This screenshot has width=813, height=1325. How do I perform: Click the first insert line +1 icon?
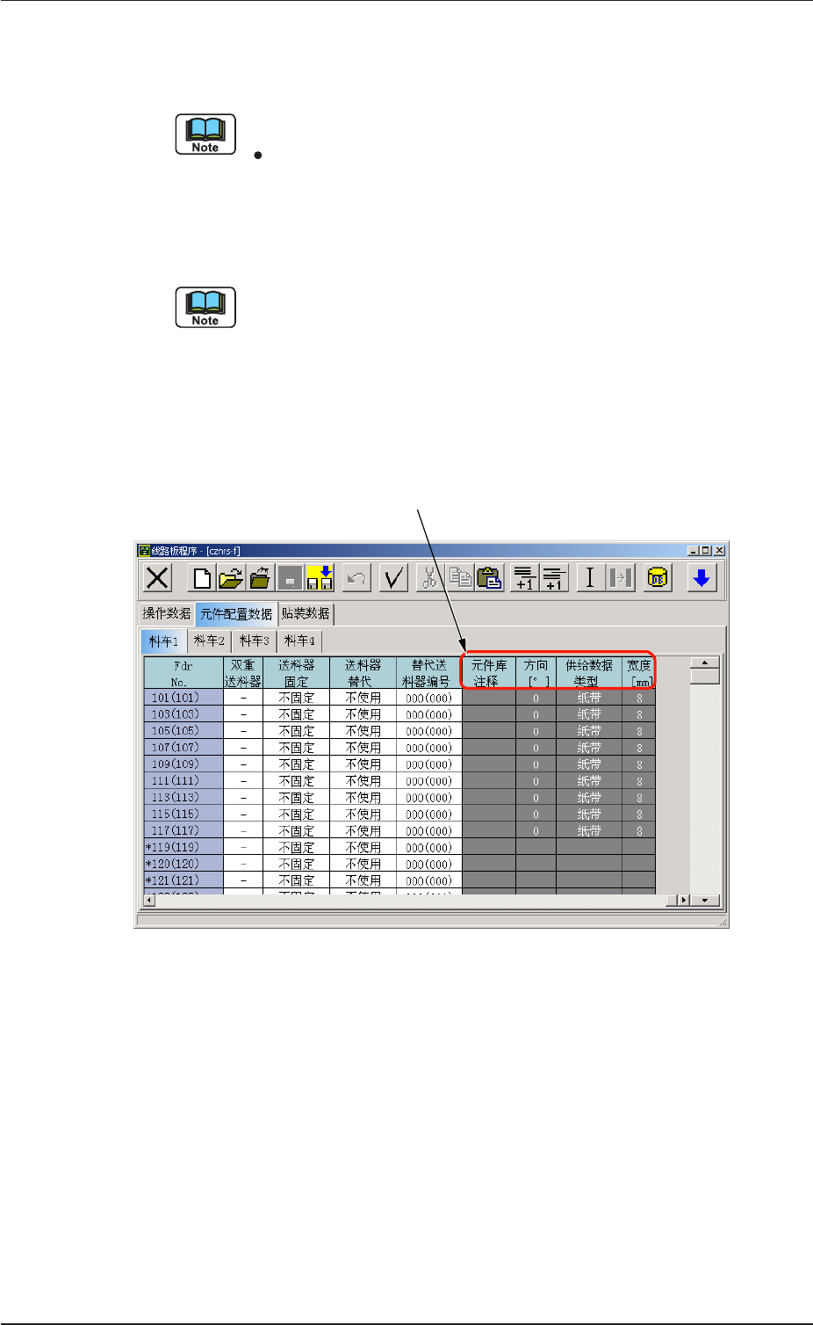click(x=524, y=578)
